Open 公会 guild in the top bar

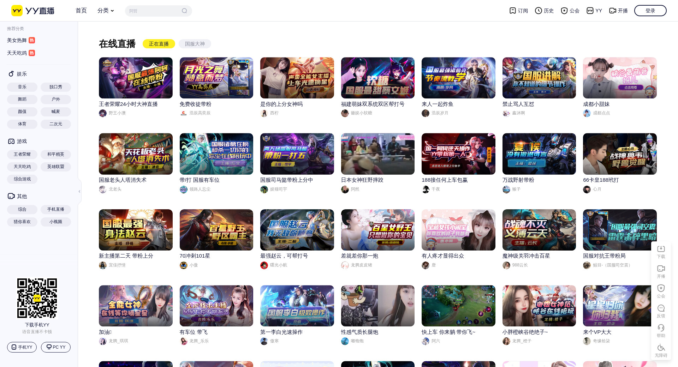pos(570,11)
